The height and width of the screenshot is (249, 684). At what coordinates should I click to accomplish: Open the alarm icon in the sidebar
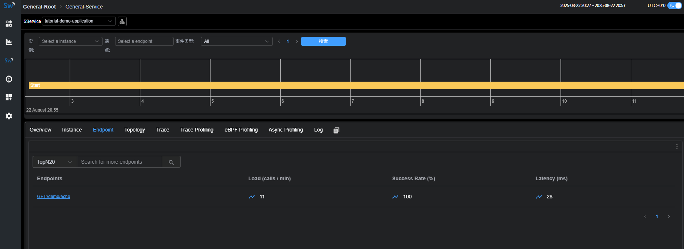click(9, 79)
